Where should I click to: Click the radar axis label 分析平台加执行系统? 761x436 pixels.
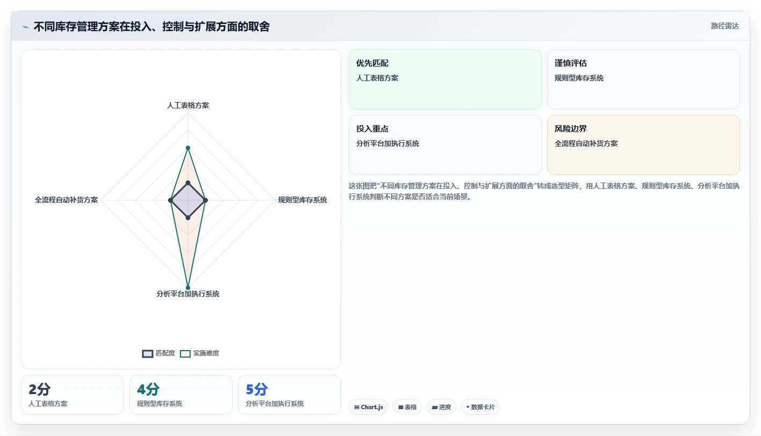[188, 294]
